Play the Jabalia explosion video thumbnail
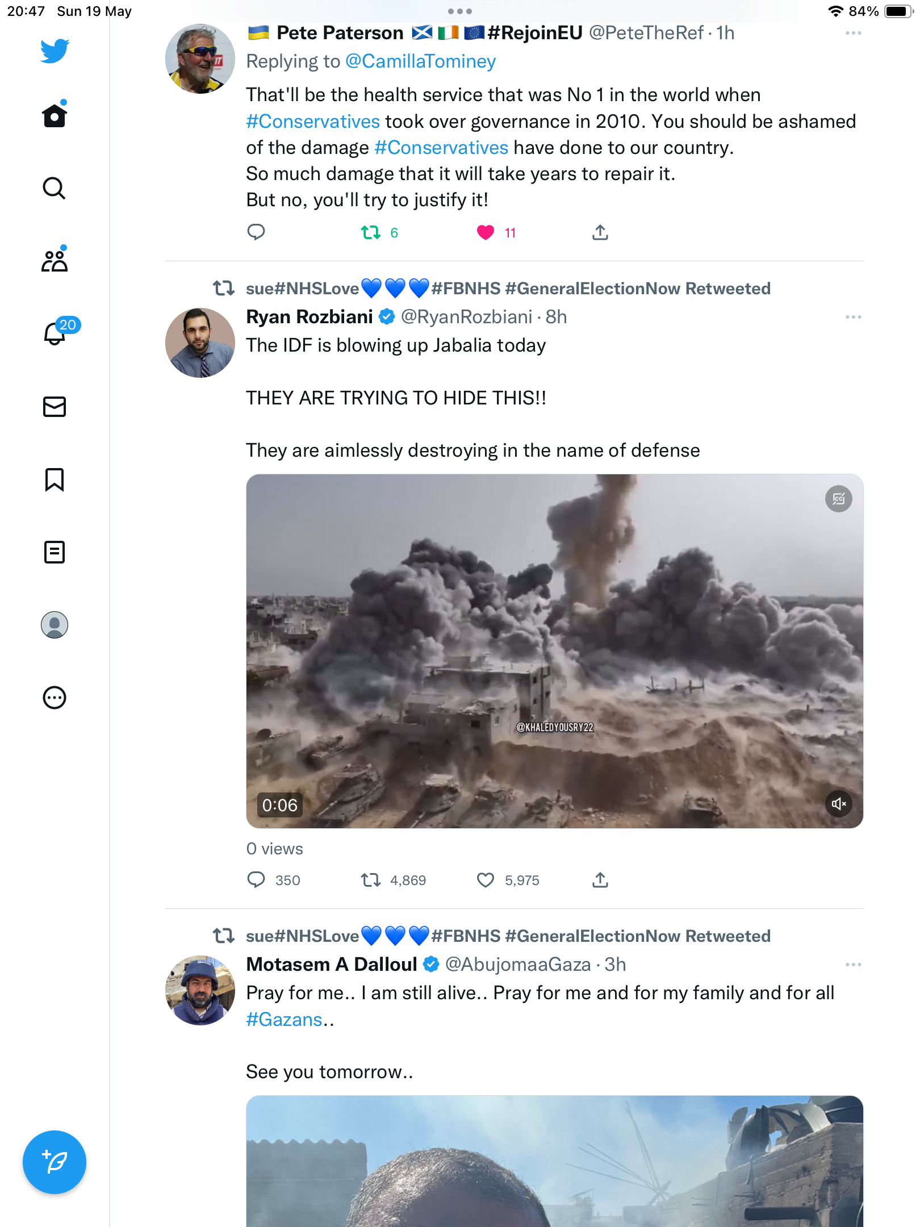The width and height of the screenshot is (920, 1227). coord(555,651)
